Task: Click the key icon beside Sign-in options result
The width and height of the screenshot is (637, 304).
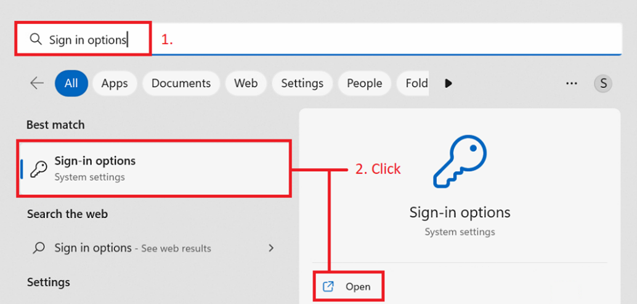Action: click(39, 169)
